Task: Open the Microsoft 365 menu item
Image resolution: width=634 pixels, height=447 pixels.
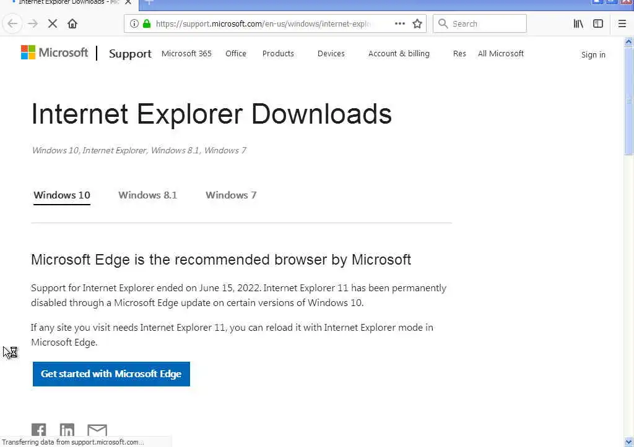Action: [x=186, y=54]
